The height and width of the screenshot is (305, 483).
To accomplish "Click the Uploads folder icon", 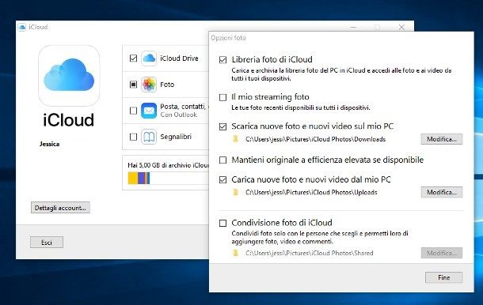I will 236,192.
